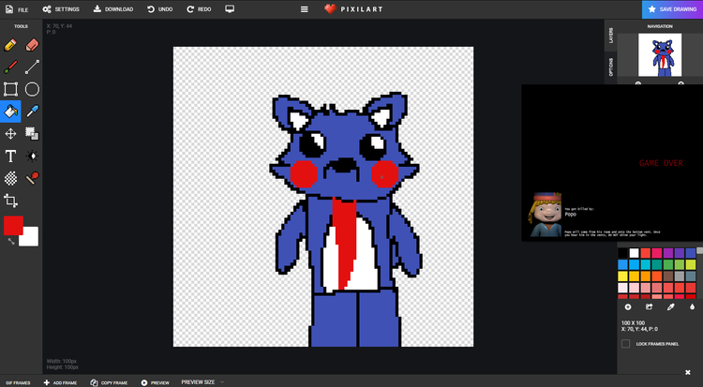The height and width of the screenshot is (387, 703).
Task: Close the bottom right panel with X
Action: pos(688,372)
